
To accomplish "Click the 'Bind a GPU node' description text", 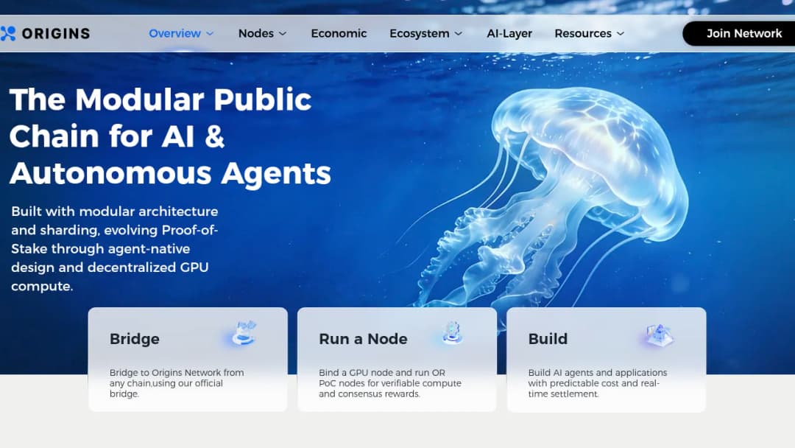I will coord(390,383).
